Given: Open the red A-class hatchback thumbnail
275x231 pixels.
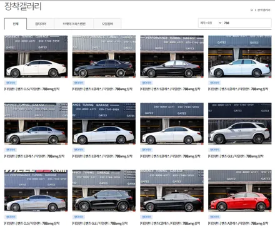Looking at the screenshot, I should point(240,191).
